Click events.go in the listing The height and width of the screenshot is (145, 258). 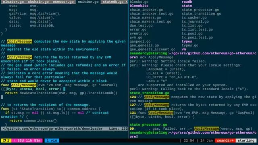coord(139,33)
